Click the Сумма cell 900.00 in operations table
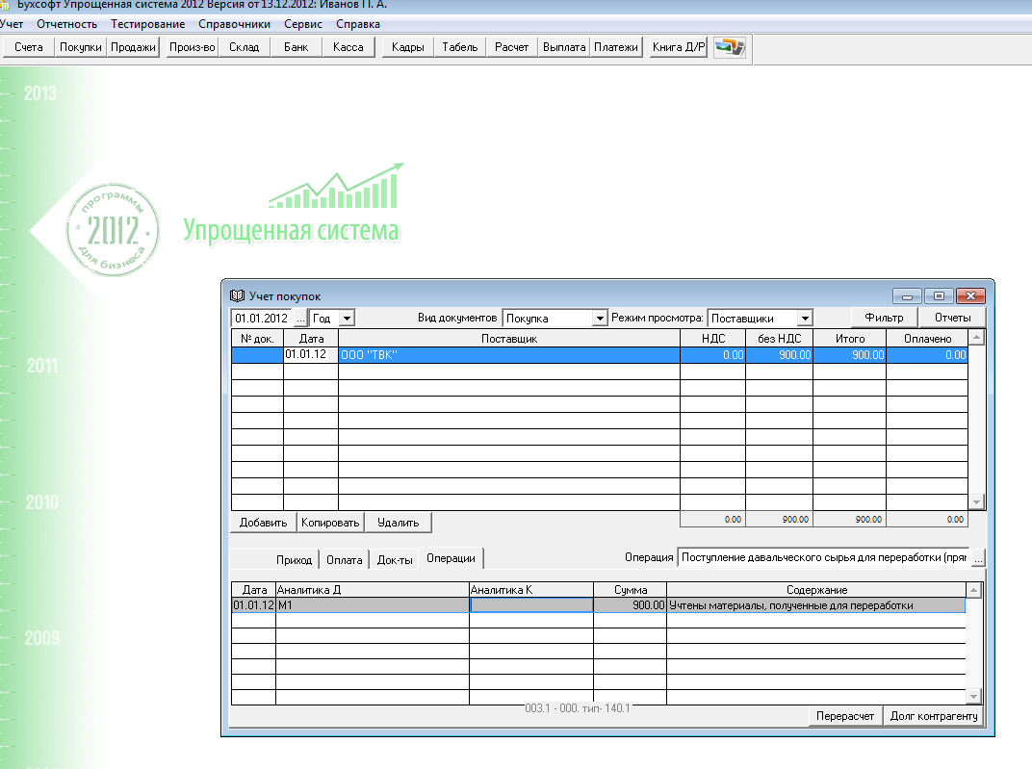The image size is (1032, 769). 630,605
